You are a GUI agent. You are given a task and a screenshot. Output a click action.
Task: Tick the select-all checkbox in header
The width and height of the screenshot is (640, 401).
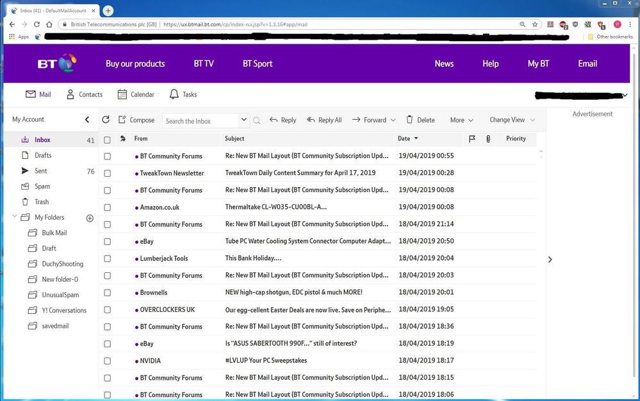[107, 139]
